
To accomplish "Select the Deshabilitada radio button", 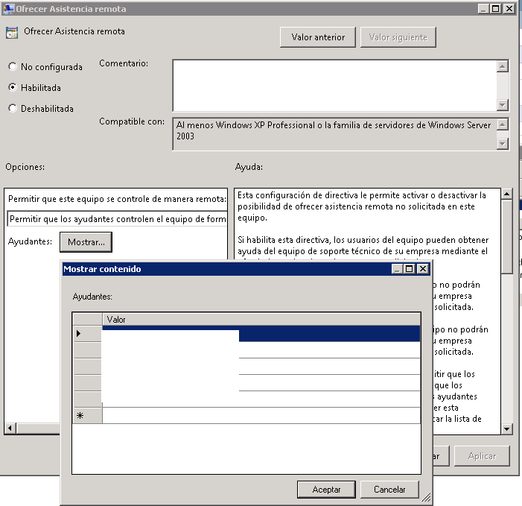I will click(x=12, y=109).
